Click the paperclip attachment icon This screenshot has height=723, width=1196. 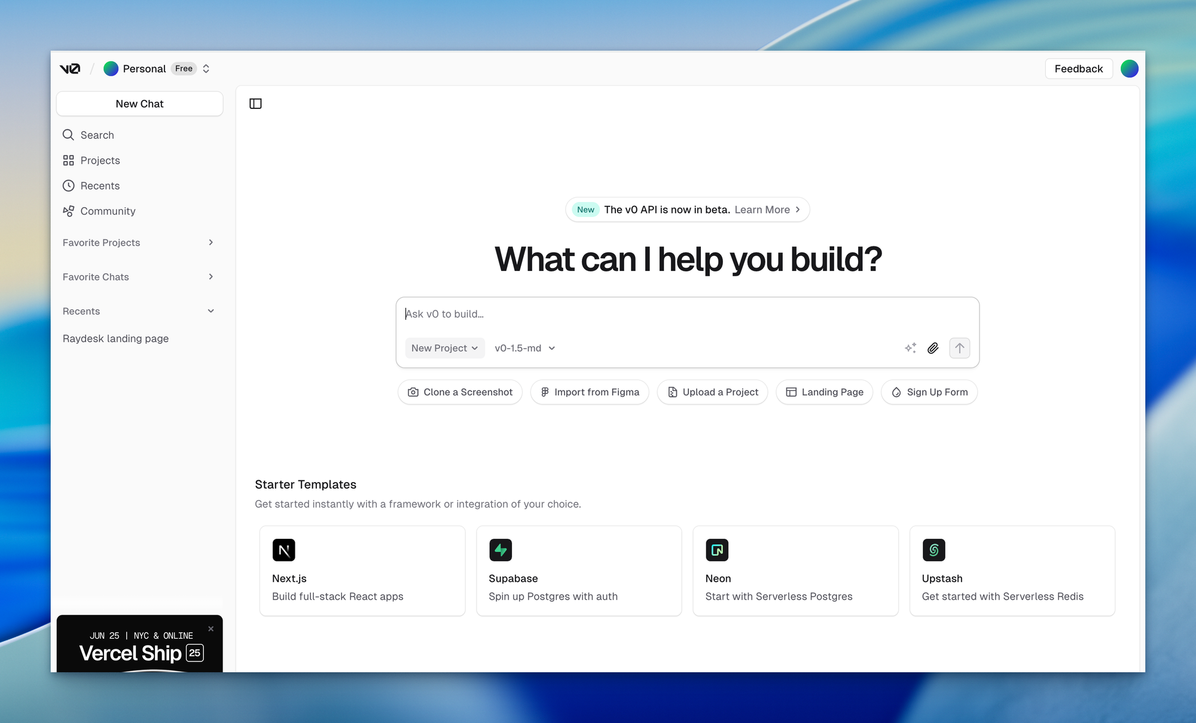933,348
